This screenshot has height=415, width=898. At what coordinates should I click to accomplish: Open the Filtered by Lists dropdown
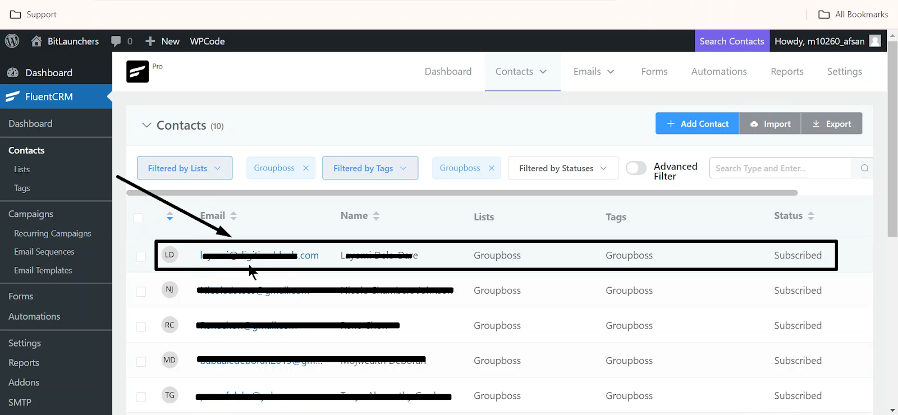click(x=185, y=168)
